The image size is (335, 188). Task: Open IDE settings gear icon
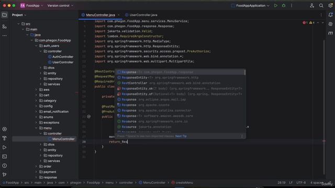[330, 6]
